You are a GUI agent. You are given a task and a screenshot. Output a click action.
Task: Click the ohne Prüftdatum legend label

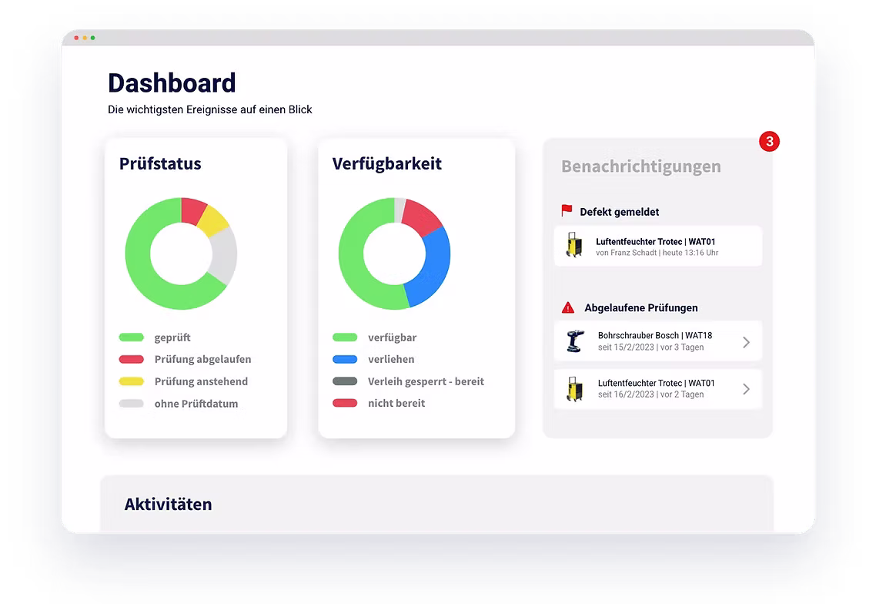(196, 403)
